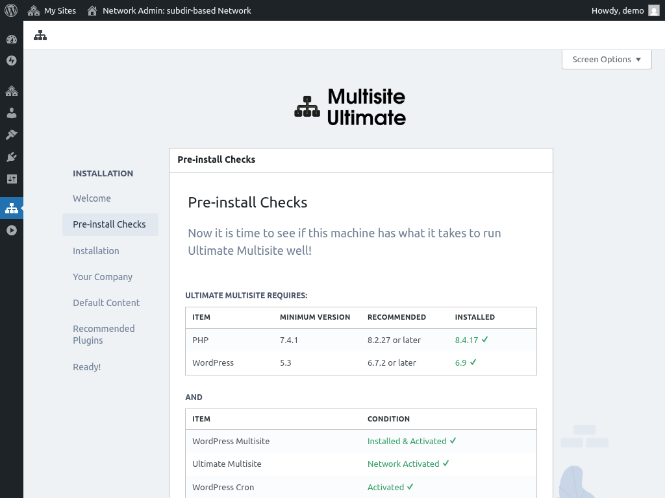Open My Sites in admin bar
665x498 pixels.
pos(51,10)
